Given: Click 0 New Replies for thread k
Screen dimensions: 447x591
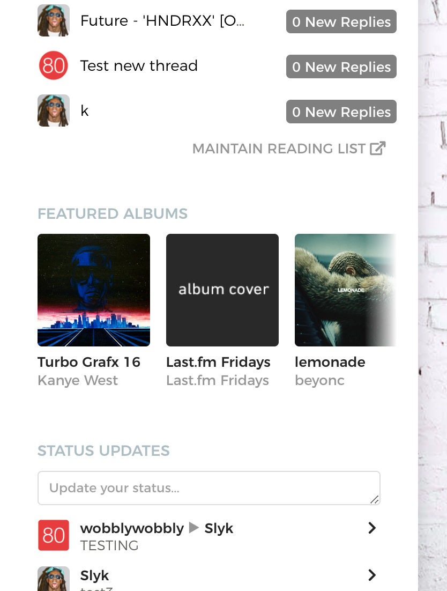Looking at the screenshot, I should (x=341, y=112).
